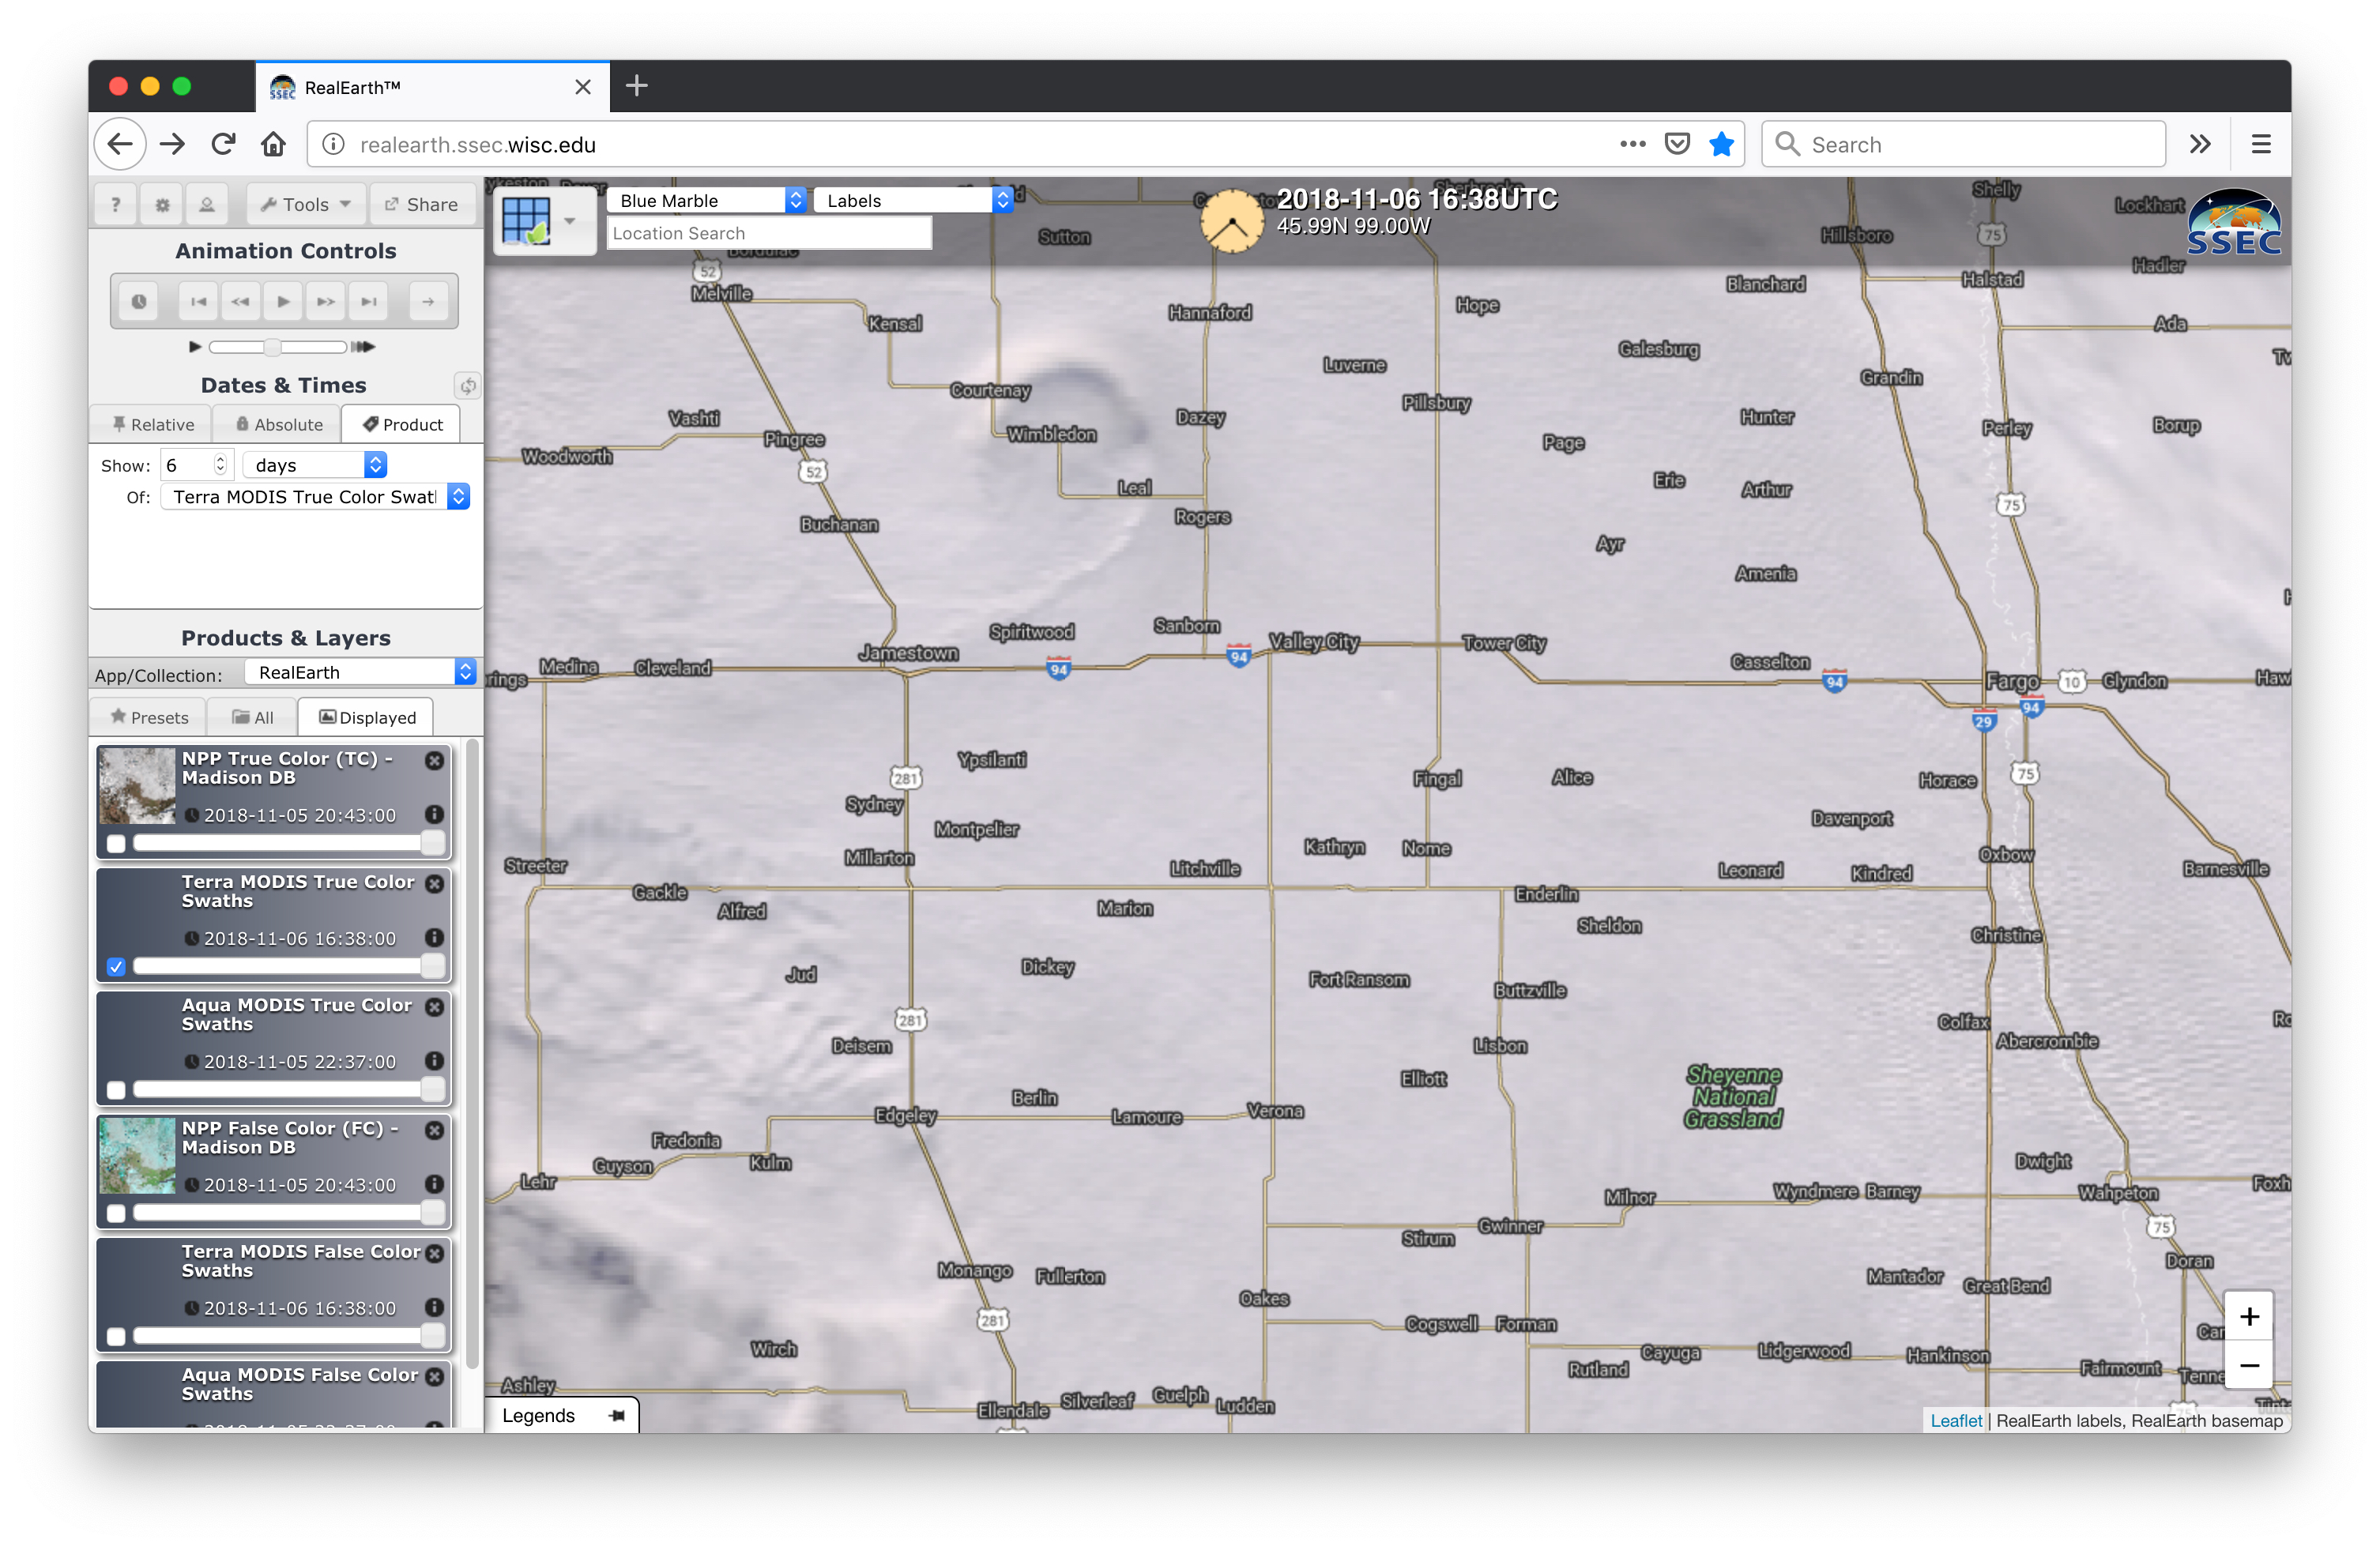The width and height of the screenshot is (2380, 1550).
Task: Show info for Terra MODIS True Color layer
Action: click(434, 937)
